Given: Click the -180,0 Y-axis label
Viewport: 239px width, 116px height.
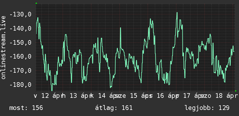Looking at the screenshot, I should 20,85.
